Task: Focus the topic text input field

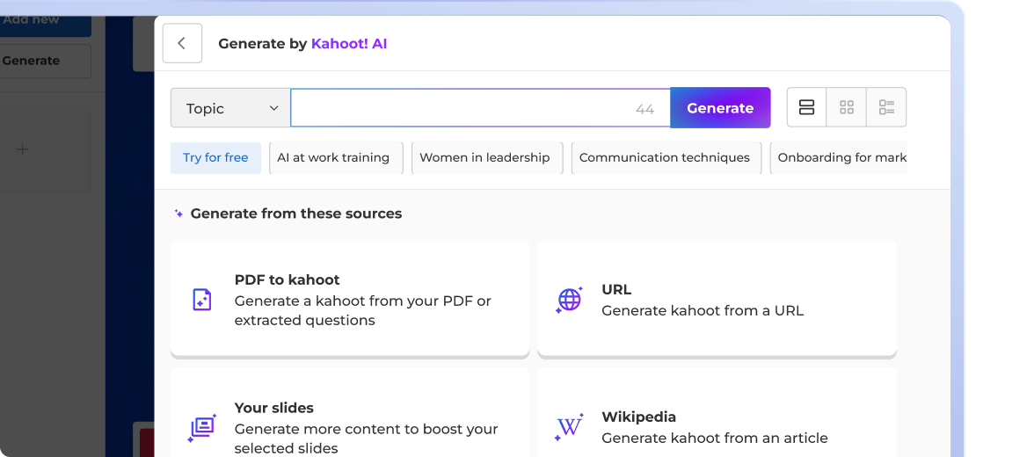Action: [480, 107]
